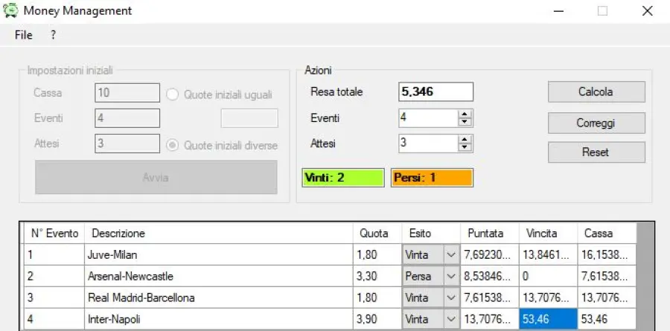Click the empty quota field beside radio buttons
Viewport: 670px width, 331px height.
(249, 118)
